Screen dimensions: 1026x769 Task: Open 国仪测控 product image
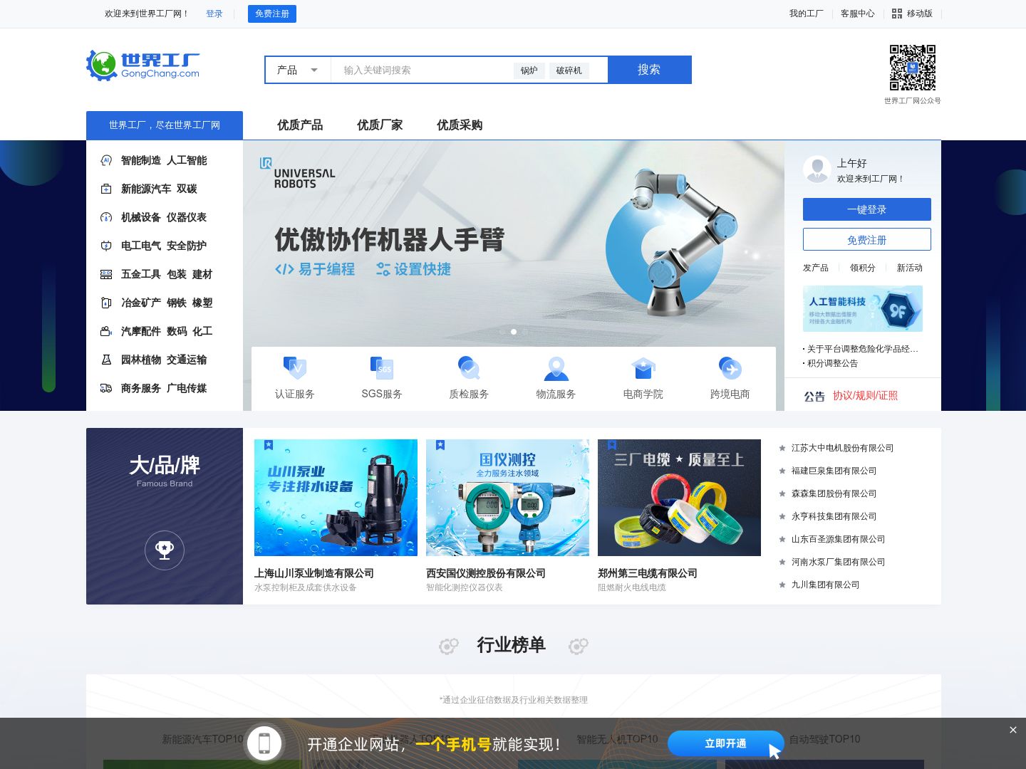point(507,498)
